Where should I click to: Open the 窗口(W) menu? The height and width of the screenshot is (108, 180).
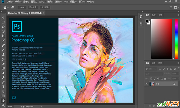tap(82, 1)
